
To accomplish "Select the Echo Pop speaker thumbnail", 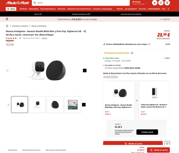I will 55,104.
